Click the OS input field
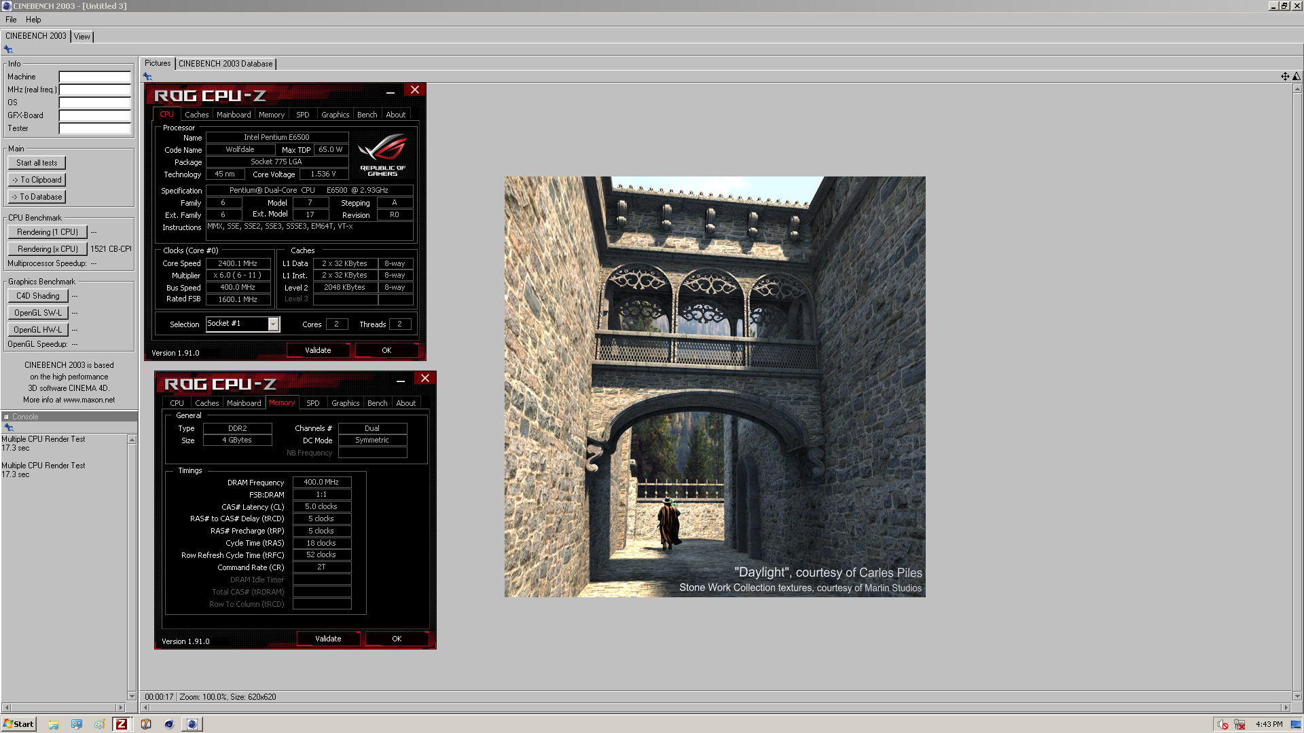 [95, 102]
